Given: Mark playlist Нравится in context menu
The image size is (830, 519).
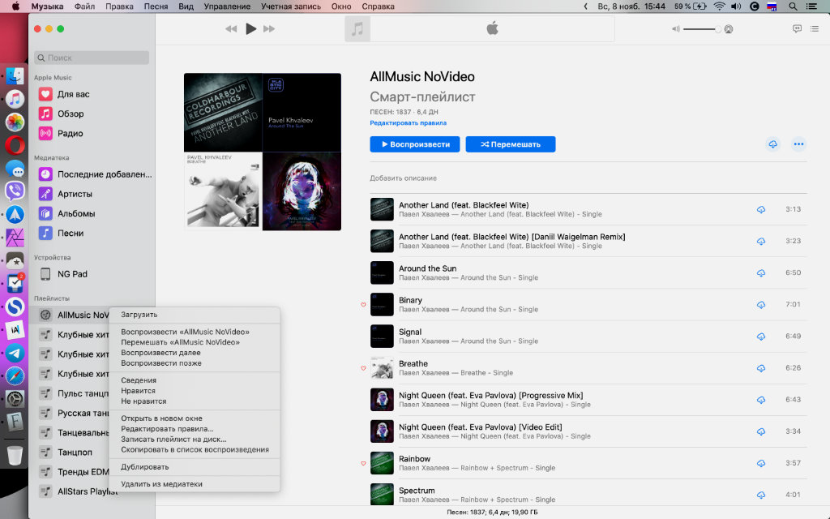Looking at the screenshot, I should pos(195,391).
